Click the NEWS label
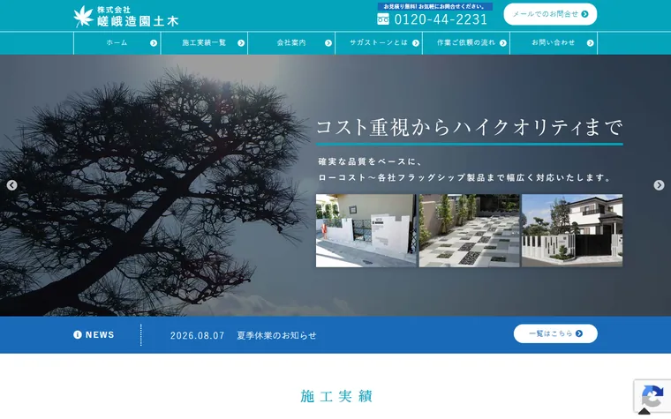 [100, 335]
